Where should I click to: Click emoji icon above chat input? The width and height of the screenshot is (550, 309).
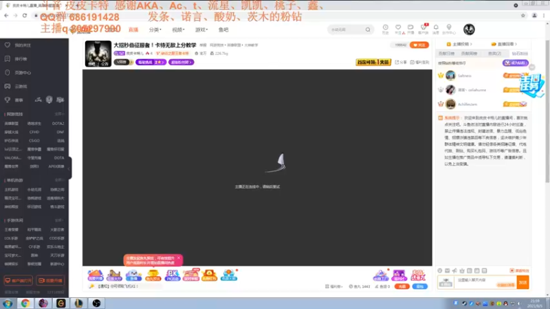[x=440, y=271]
